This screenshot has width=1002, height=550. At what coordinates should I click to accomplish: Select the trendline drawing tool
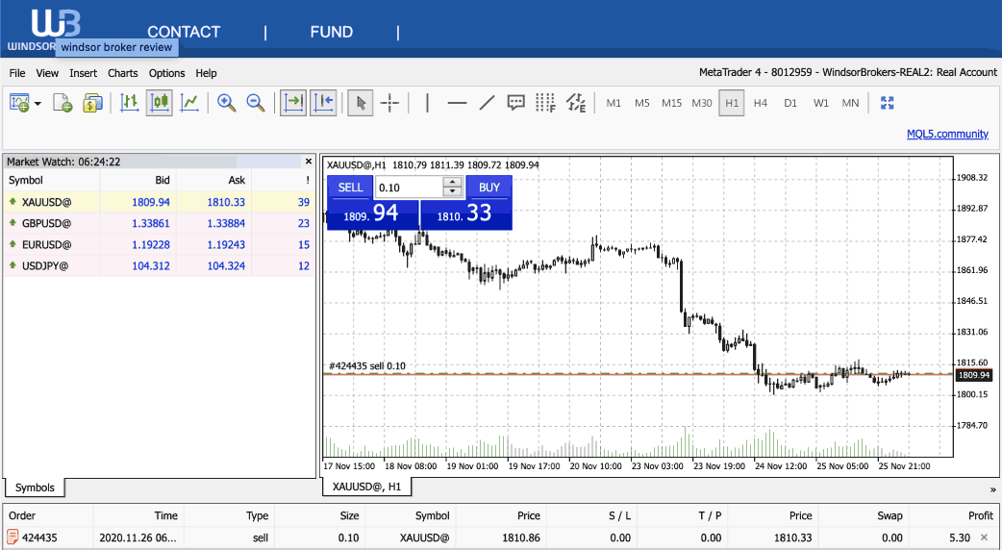point(487,102)
